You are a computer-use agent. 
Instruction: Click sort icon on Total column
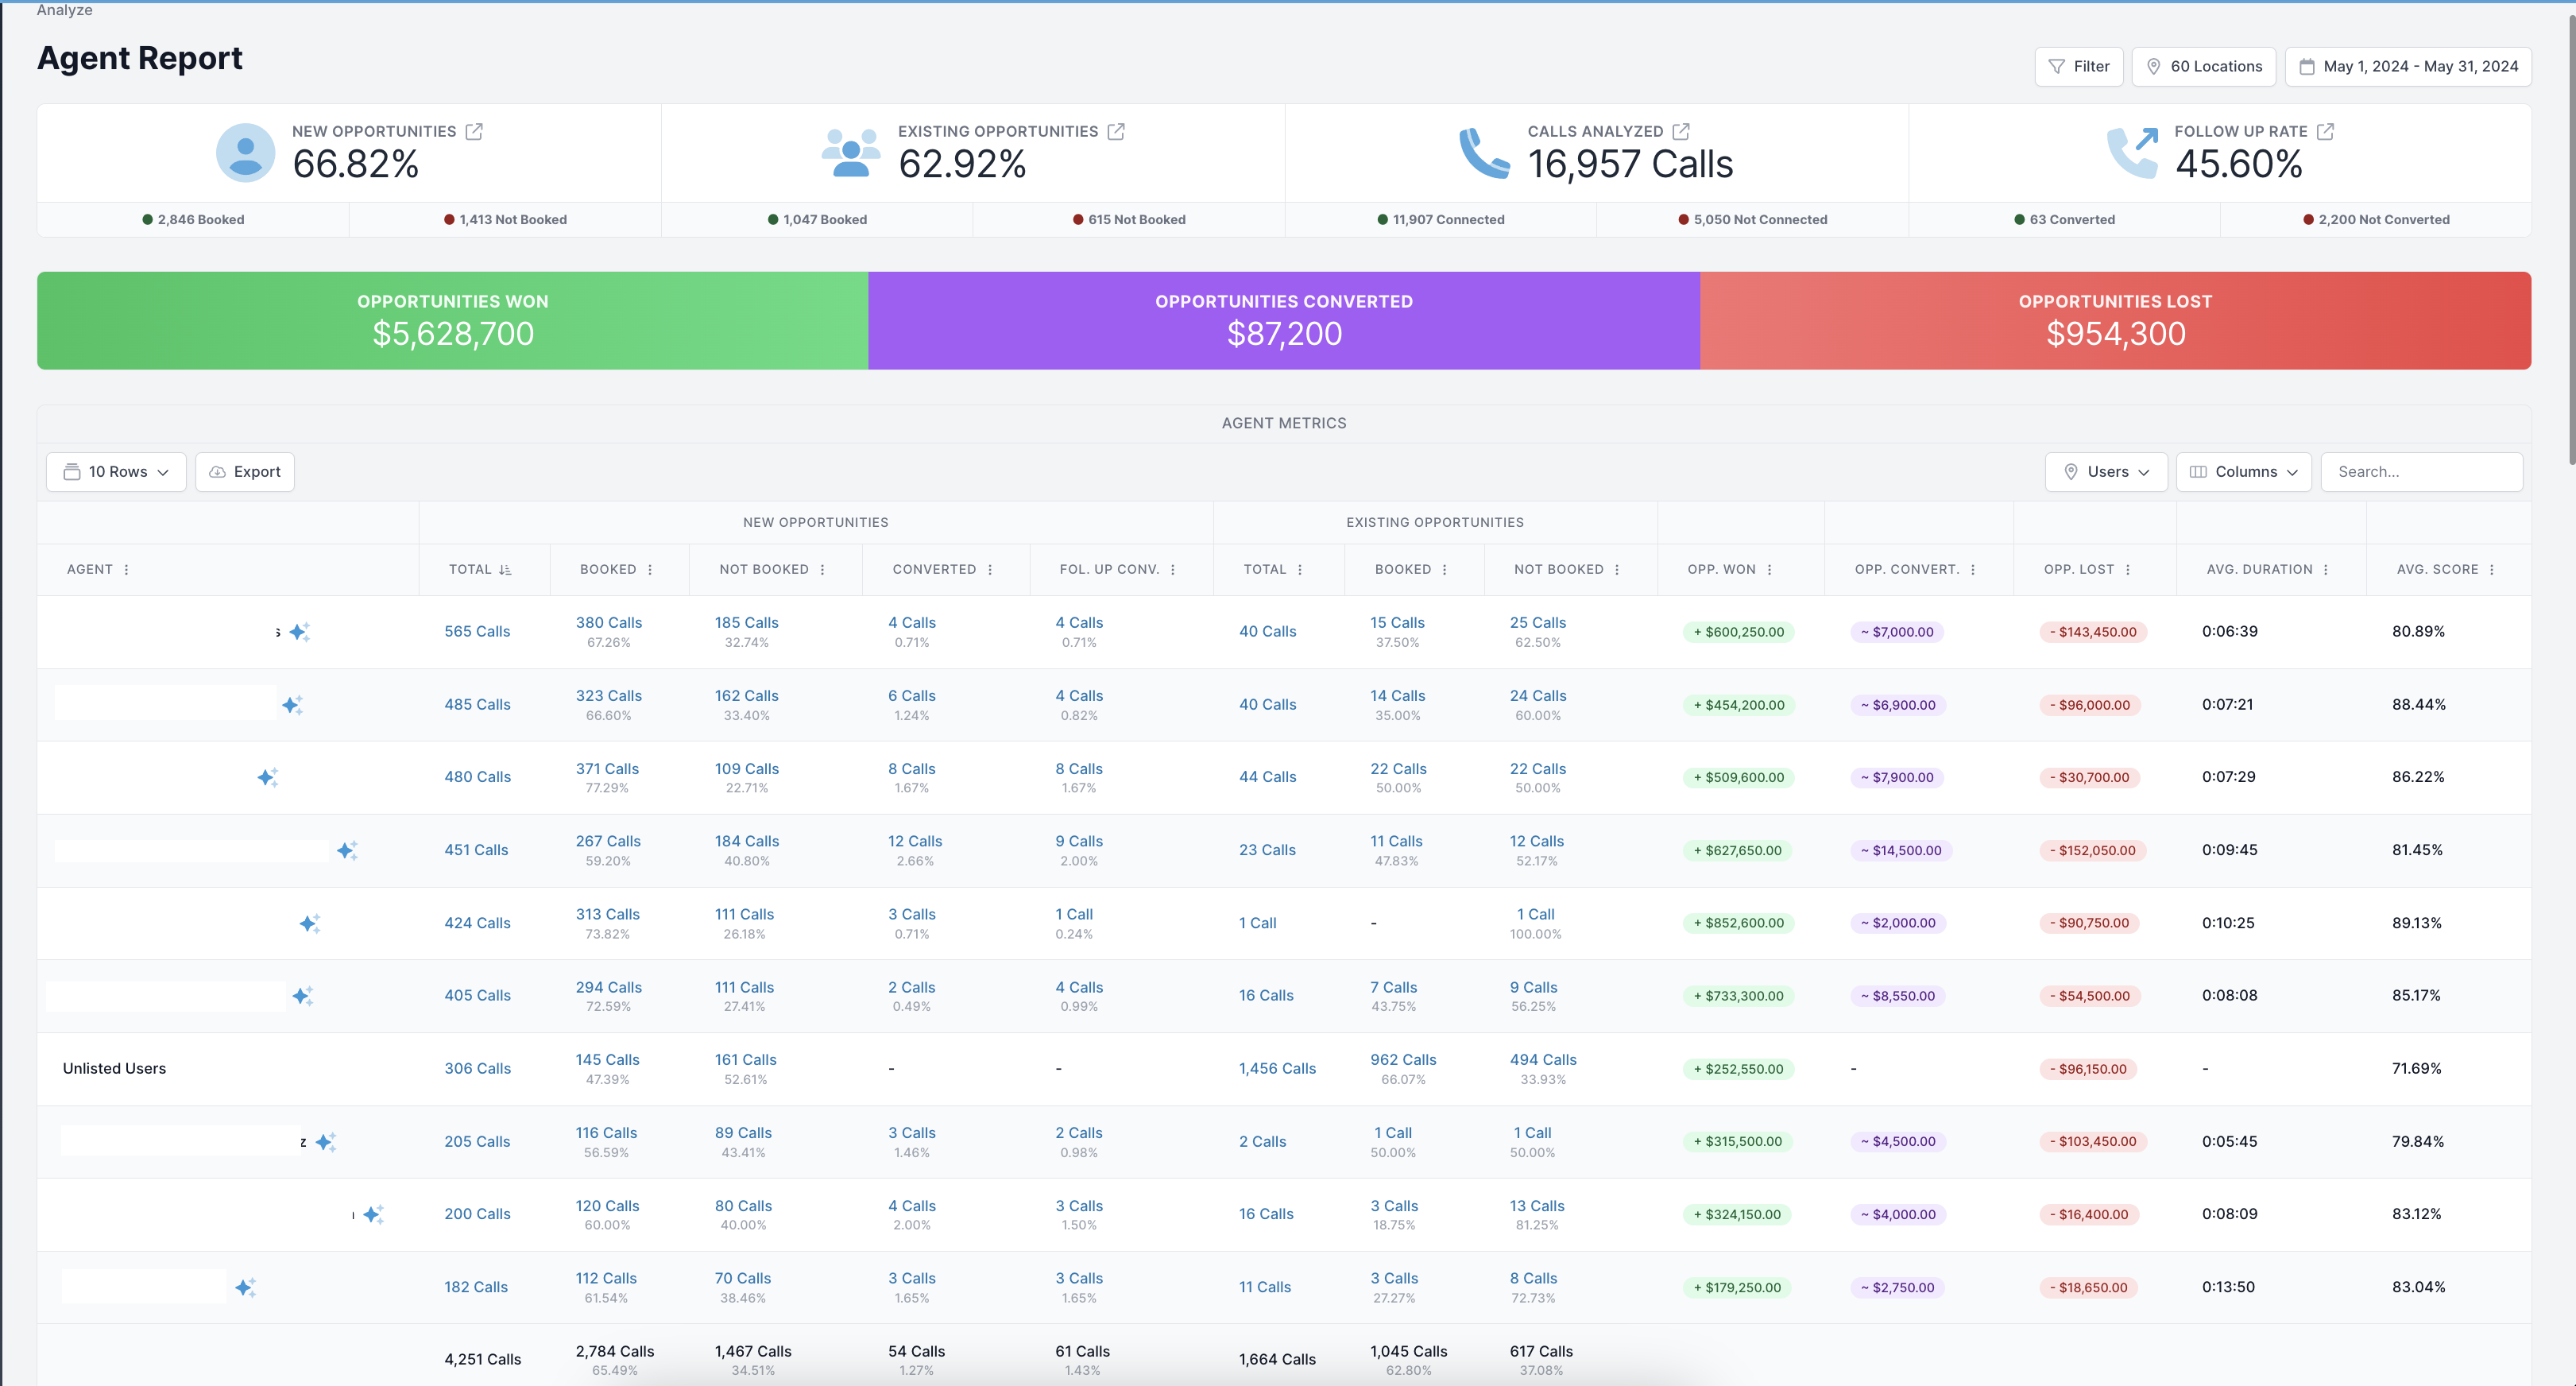click(x=505, y=569)
